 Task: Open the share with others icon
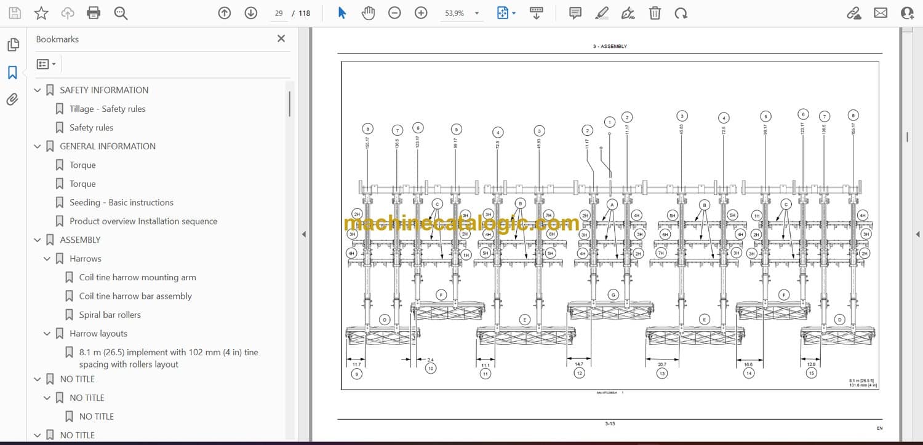point(907,13)
